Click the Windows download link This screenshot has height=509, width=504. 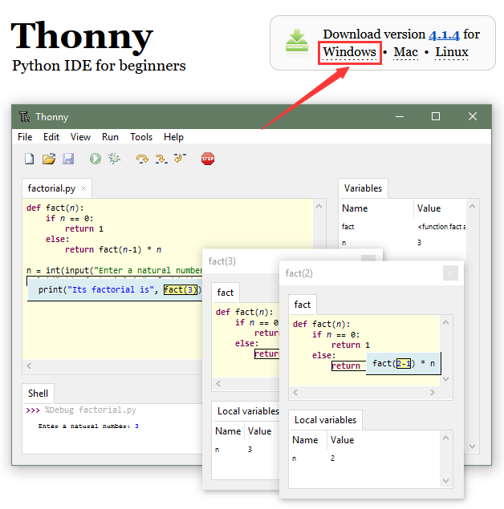pyautogui.click(x=349, y=52)
